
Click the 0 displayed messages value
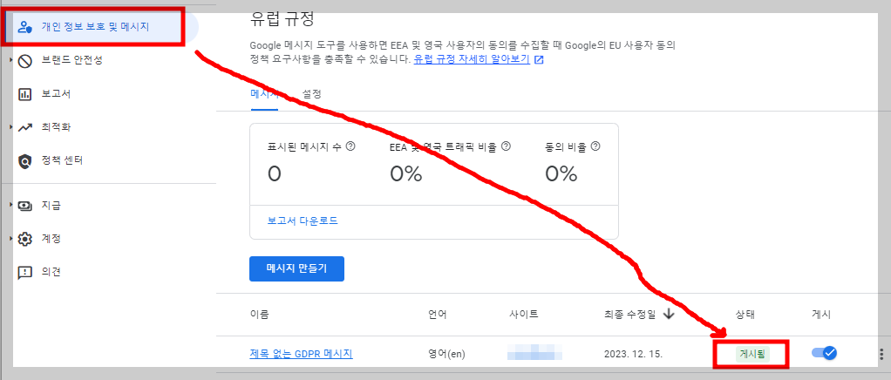click(x=275, y=173)
